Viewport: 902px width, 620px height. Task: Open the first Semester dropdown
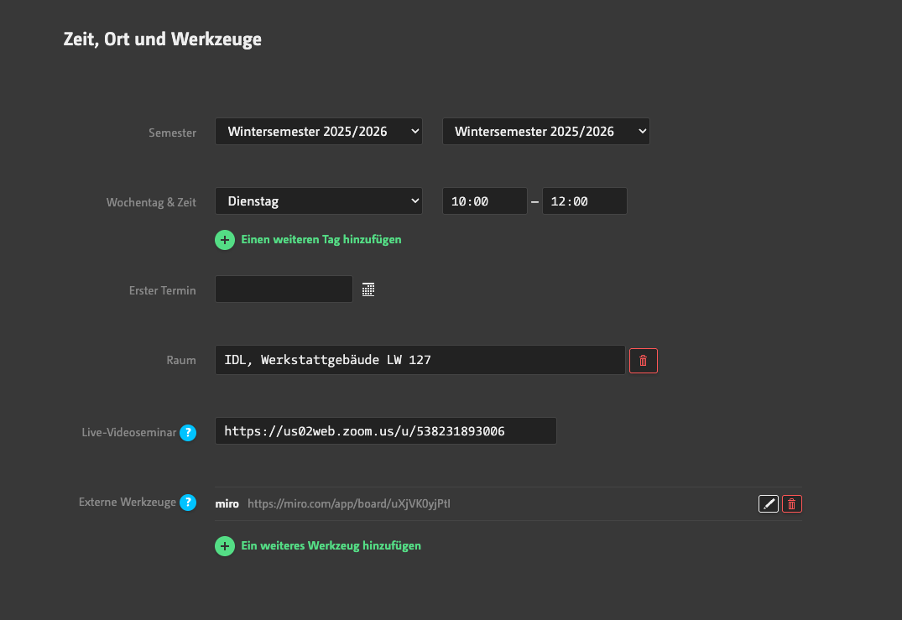[x=319, y=132]
